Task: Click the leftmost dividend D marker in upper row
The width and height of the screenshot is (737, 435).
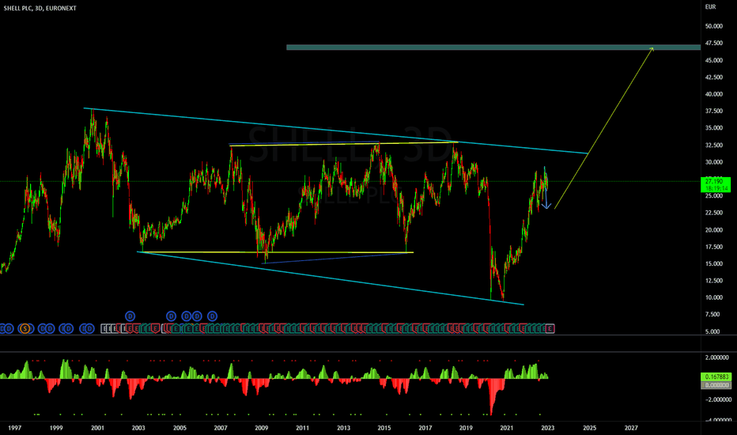Action: tap(130, 316)
